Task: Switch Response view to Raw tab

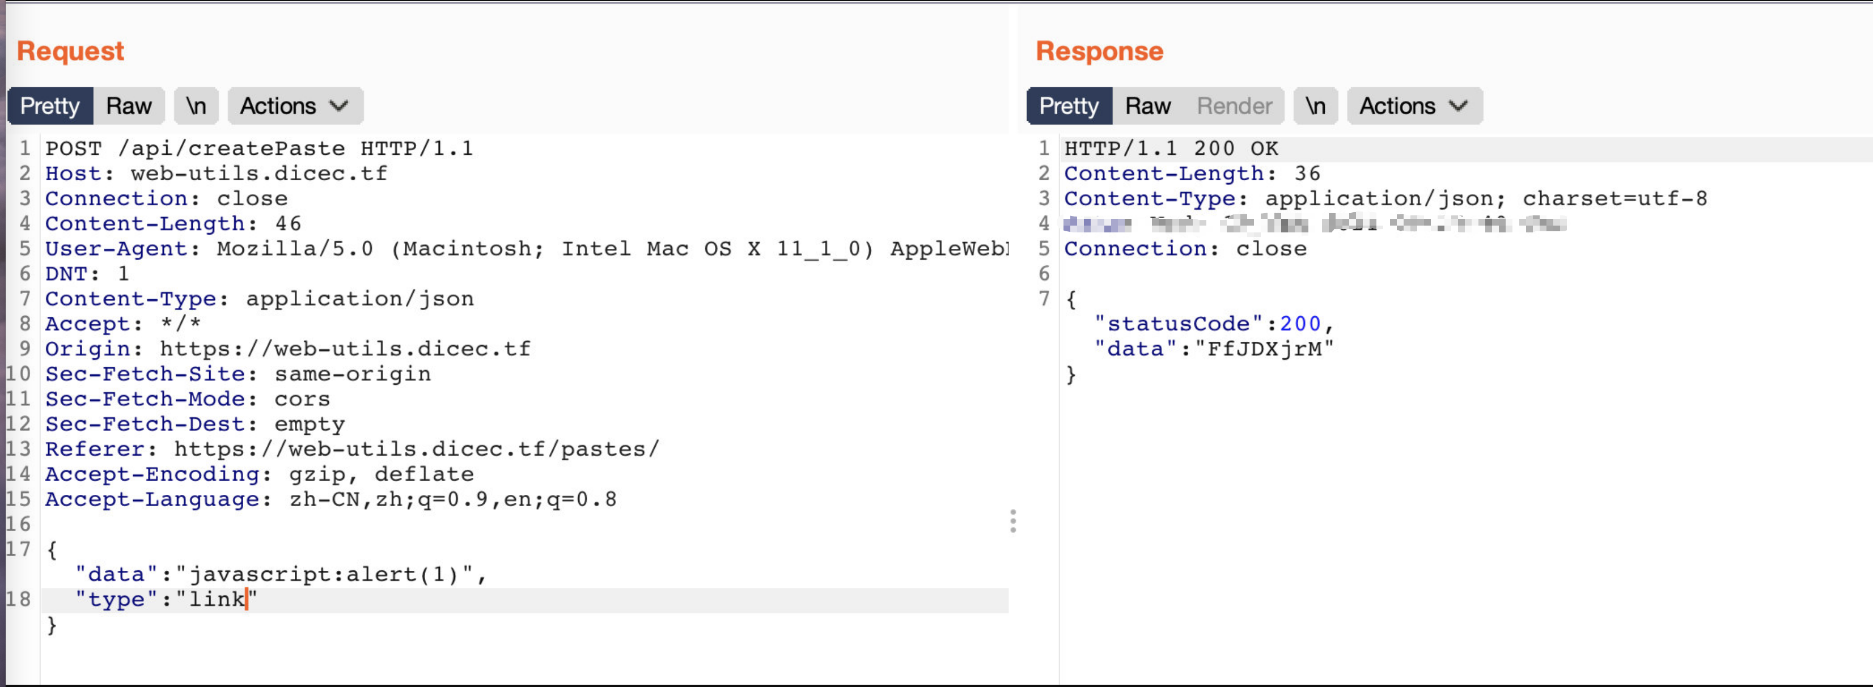Action: click(x=1147, y=106)
